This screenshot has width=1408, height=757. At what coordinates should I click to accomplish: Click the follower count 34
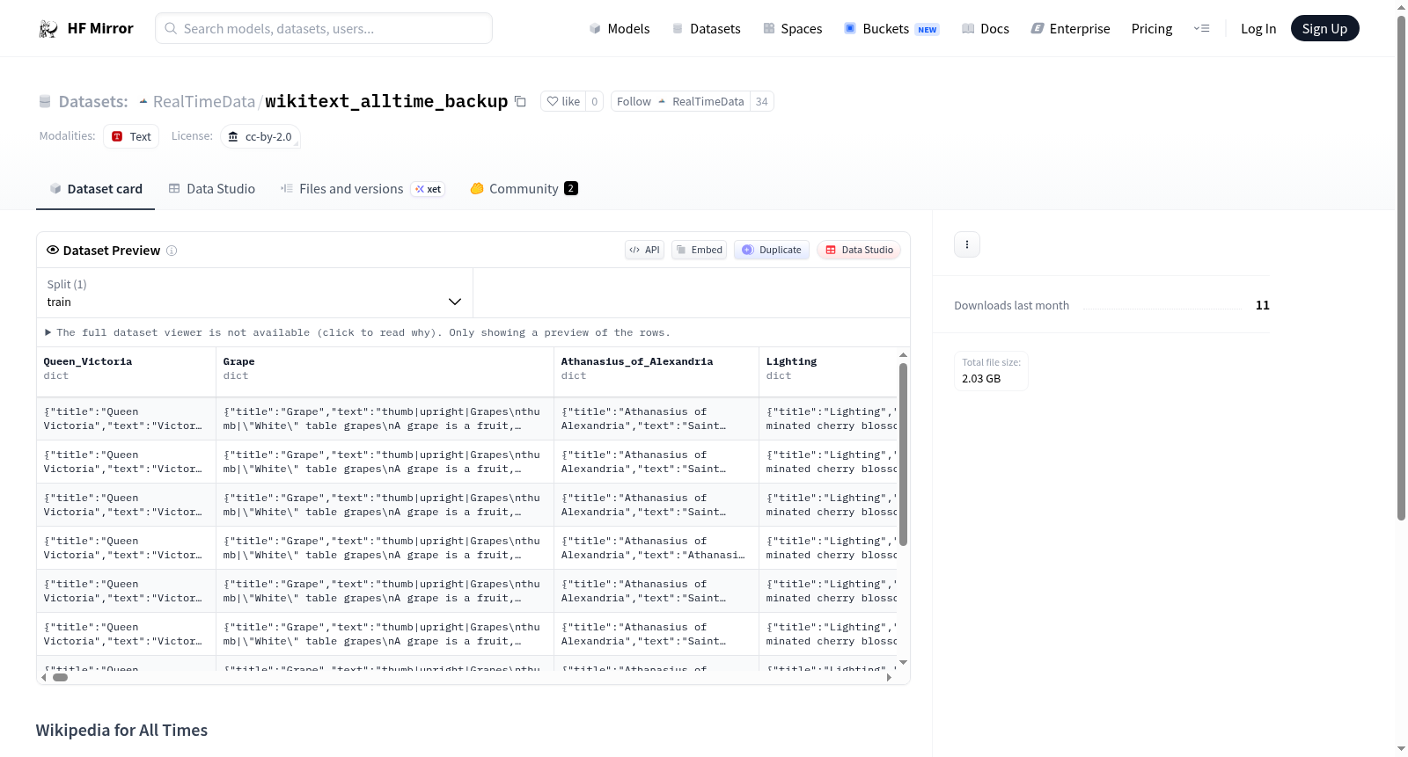point(762,101)
